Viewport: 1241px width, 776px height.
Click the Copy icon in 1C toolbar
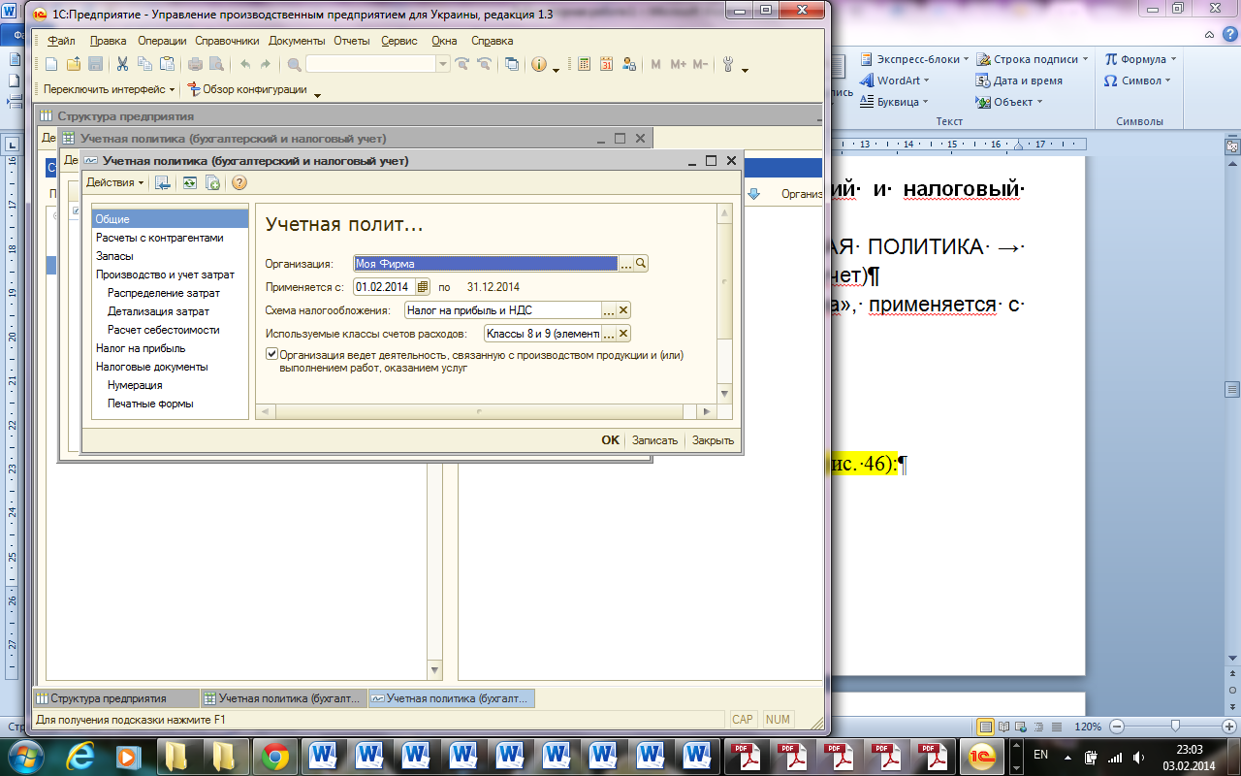[x=144, y=64]
